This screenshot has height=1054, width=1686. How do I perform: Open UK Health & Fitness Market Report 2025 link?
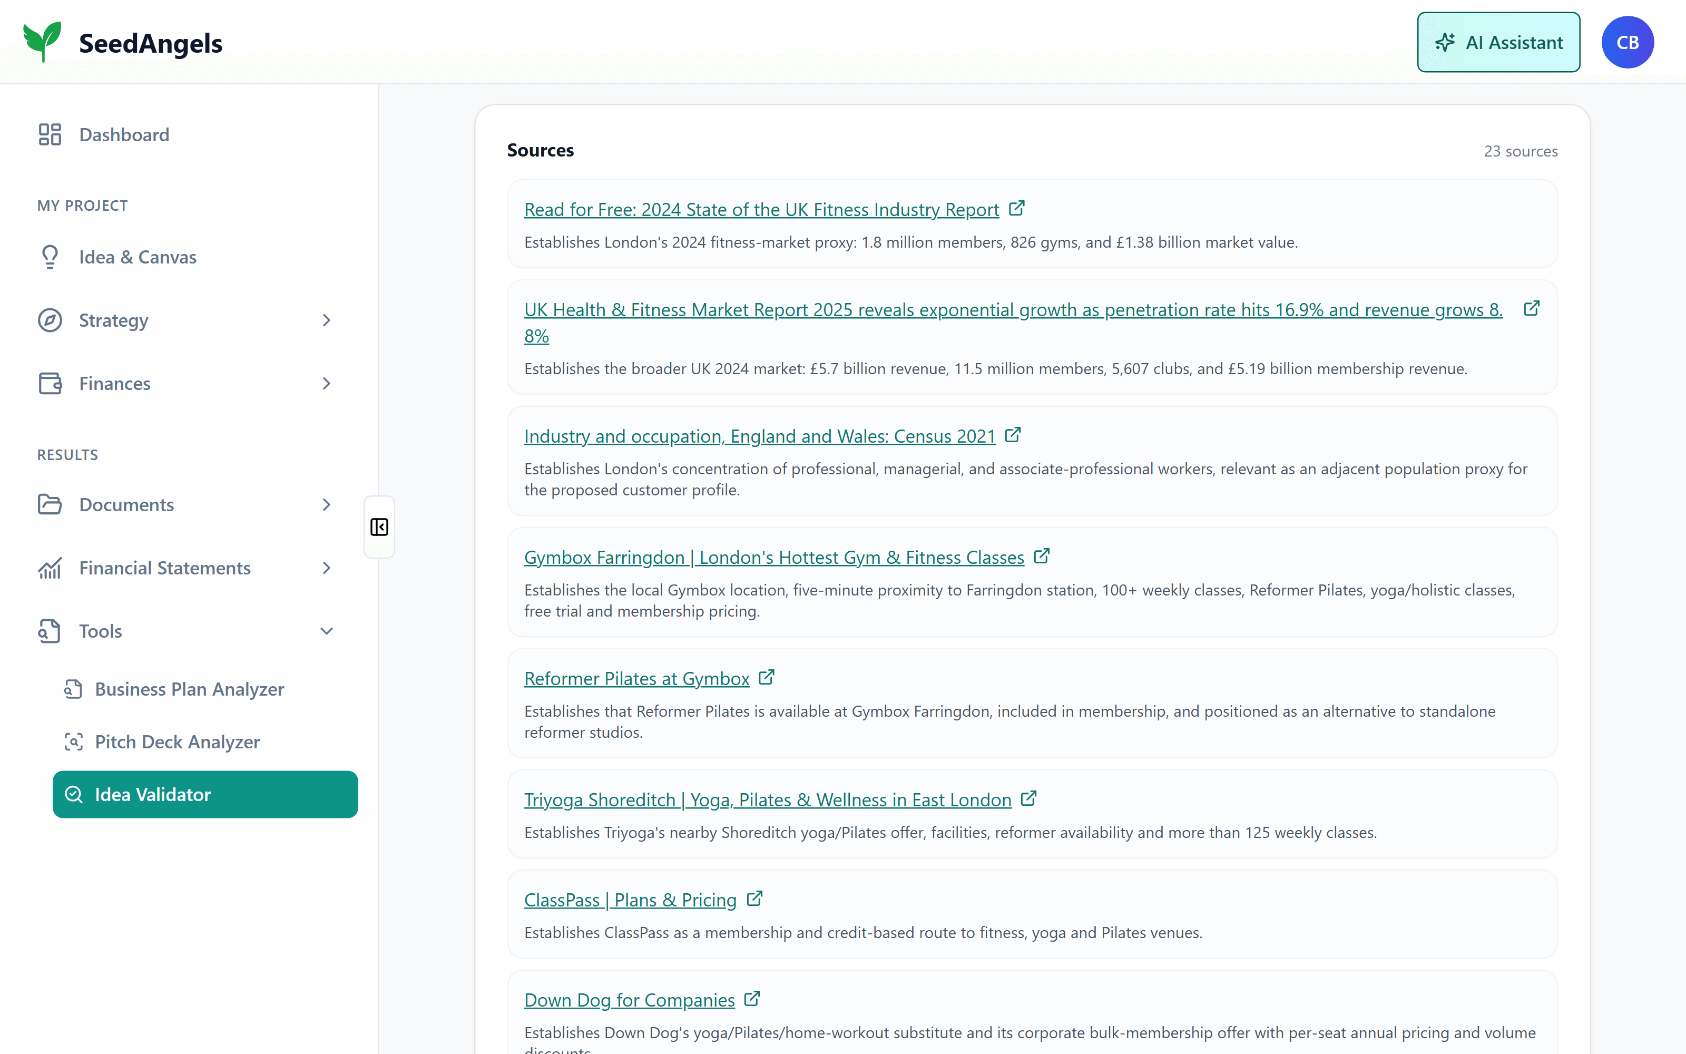[1014, 323]
